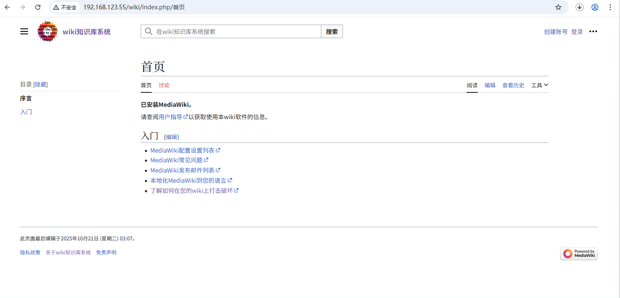Viewport: 620px width, 298px height.
Task: Open the main menu hamburger icon
Action: coord(24,31)
